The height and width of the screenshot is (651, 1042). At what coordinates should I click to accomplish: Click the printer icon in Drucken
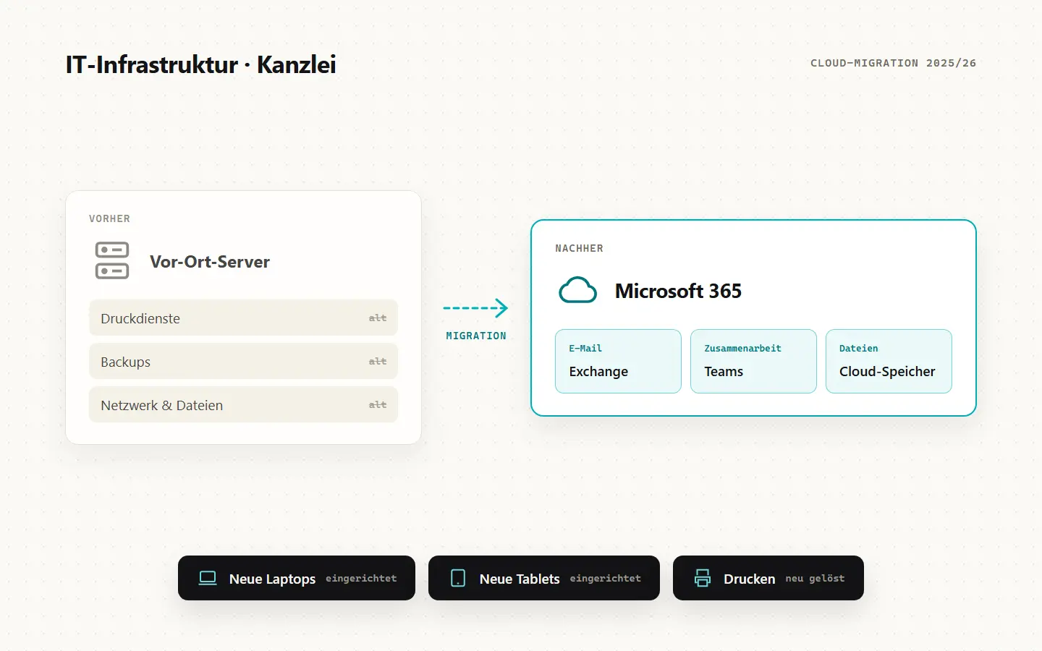tap(703, 578)
